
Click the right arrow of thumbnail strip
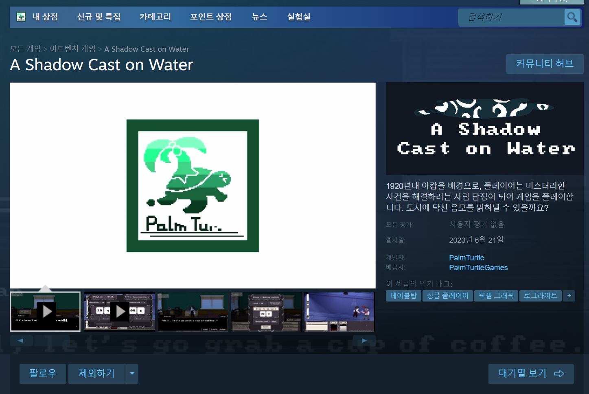click(364, 341)
